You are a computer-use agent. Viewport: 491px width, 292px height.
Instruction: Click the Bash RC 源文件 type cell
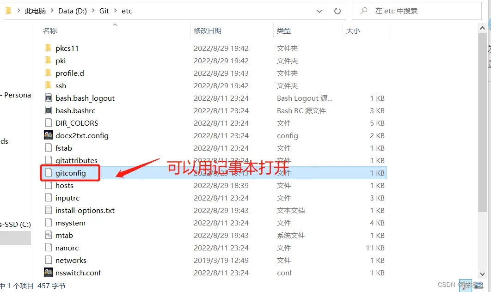(x=301, y=110)
